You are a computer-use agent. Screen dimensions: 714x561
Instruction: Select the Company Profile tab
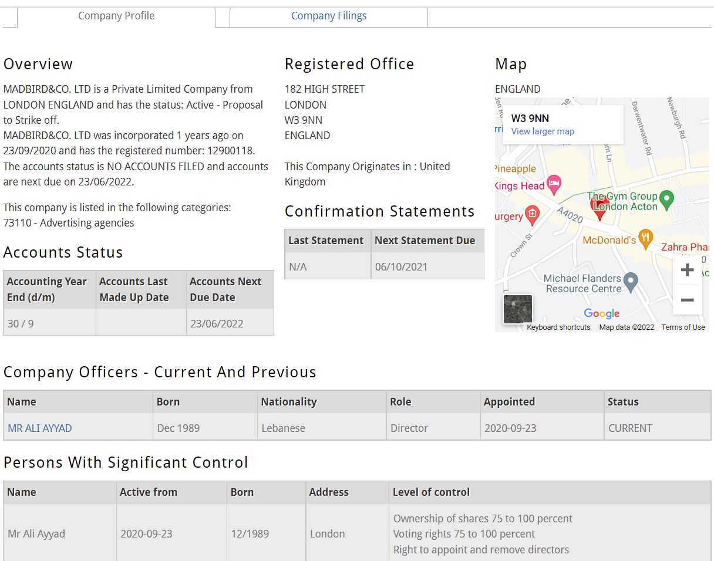click(x=116, y=16)
